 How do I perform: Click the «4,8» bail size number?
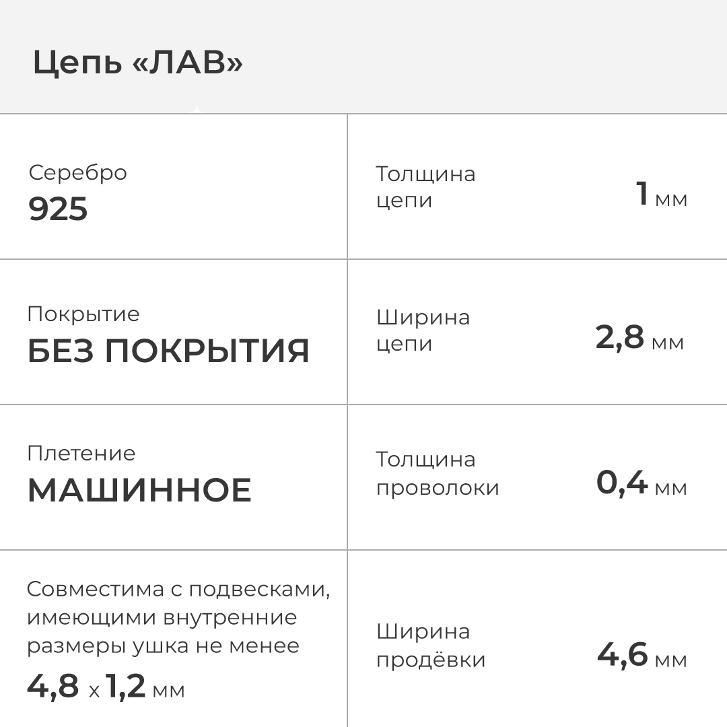click(x=53, y=686)
